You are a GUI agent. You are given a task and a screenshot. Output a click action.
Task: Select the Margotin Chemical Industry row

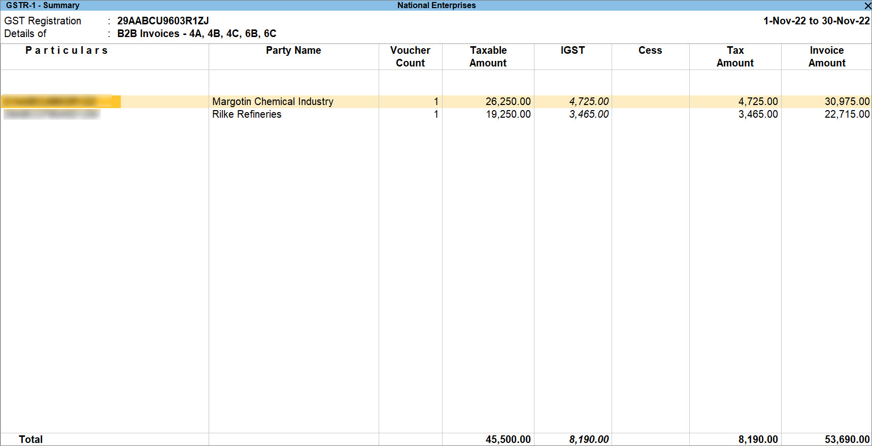coord(436,101)
